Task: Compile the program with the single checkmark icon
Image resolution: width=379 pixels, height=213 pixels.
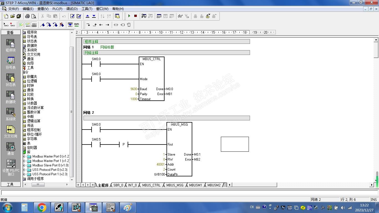Action: (x=72, y=16)
